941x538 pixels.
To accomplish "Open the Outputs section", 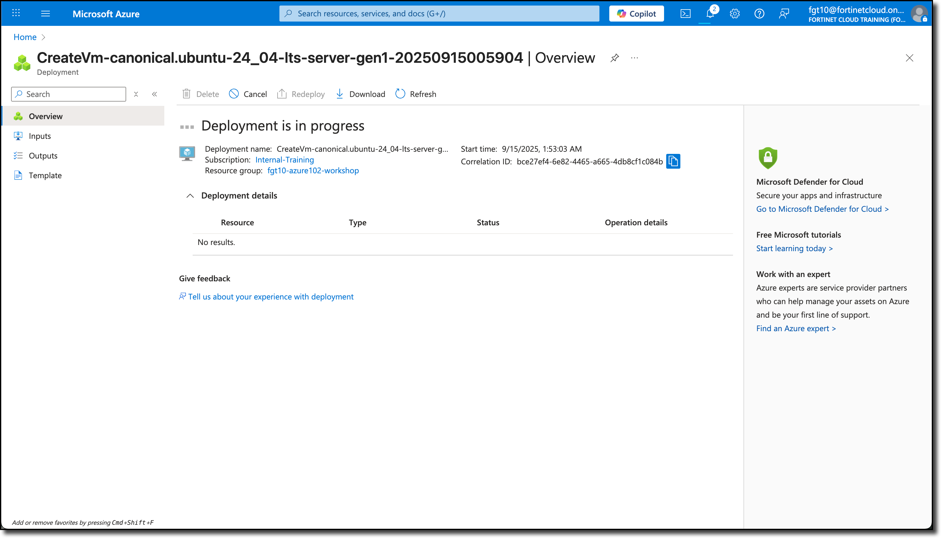I will coord(43,155).
